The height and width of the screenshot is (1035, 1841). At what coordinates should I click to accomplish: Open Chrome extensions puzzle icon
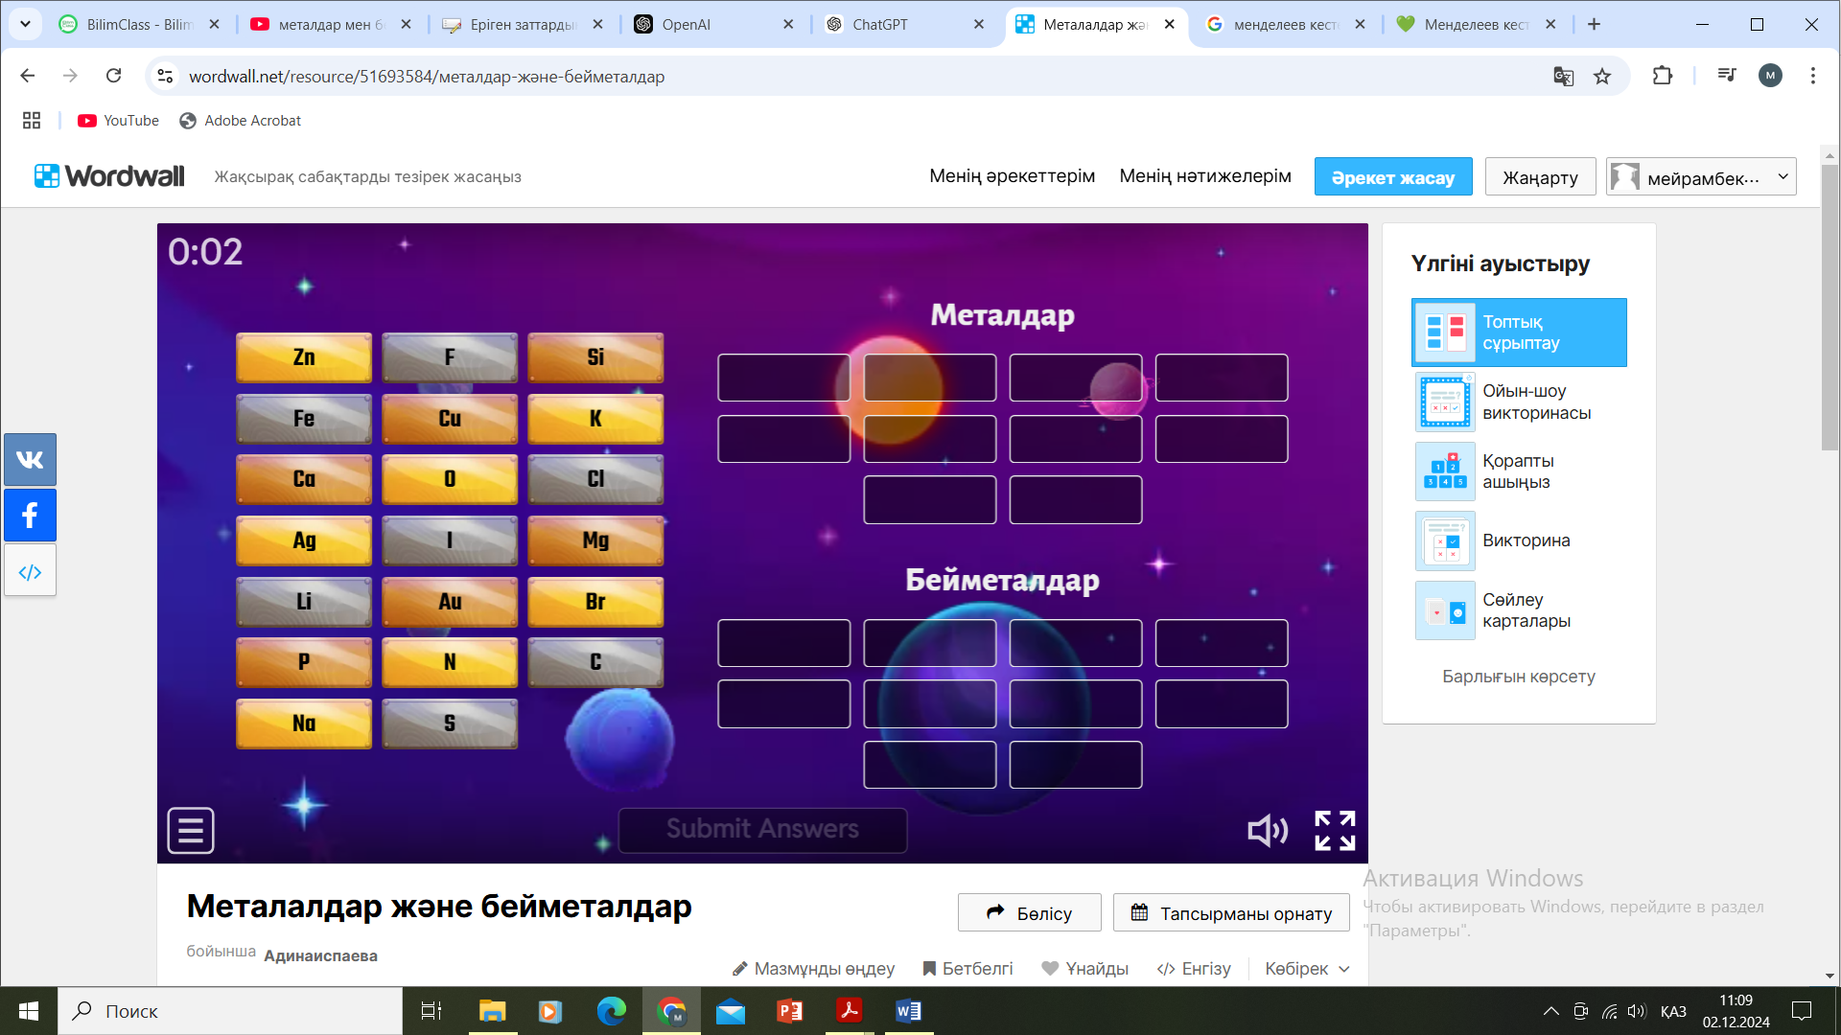(1663, 77)
